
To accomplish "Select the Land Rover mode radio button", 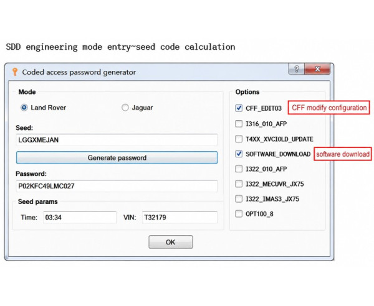I will coord(24,108).
